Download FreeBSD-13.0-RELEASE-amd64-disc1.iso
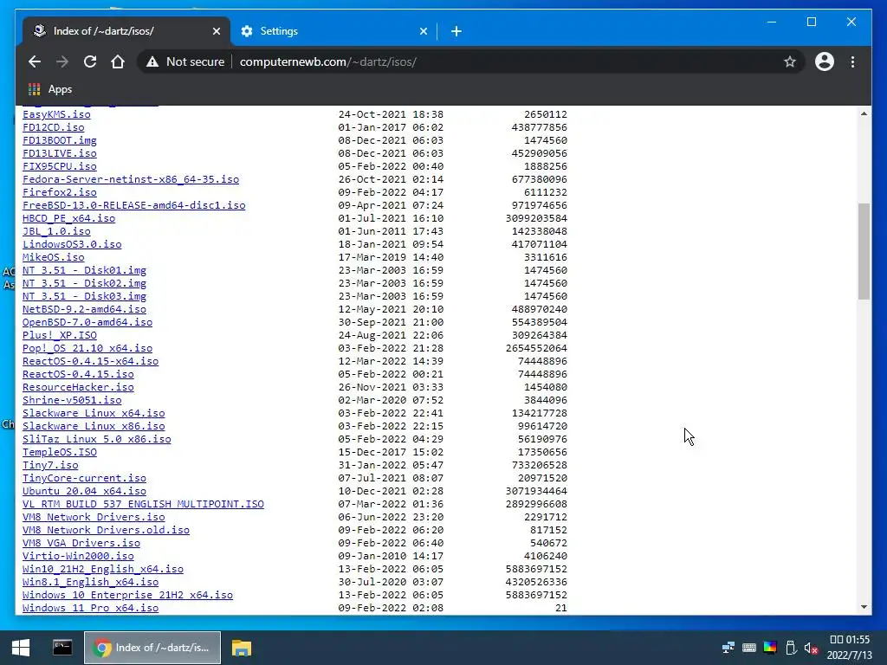Viewport: 887px width, 665px height. click(134, 205)
